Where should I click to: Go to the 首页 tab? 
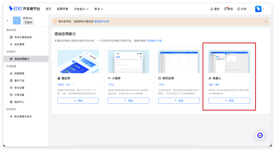click(x=48, y=9)
